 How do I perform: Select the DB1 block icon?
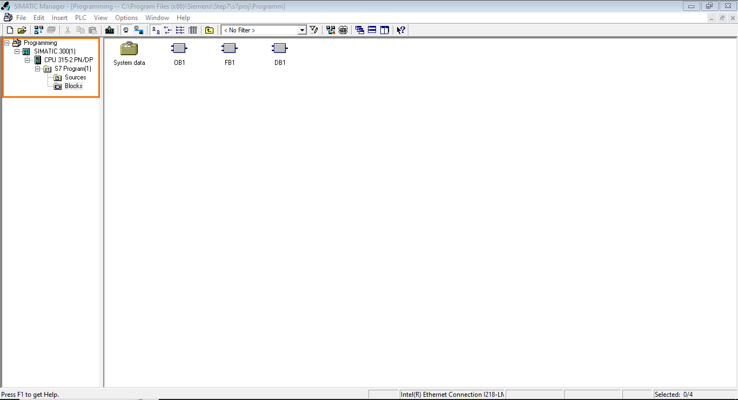point(280,49)
